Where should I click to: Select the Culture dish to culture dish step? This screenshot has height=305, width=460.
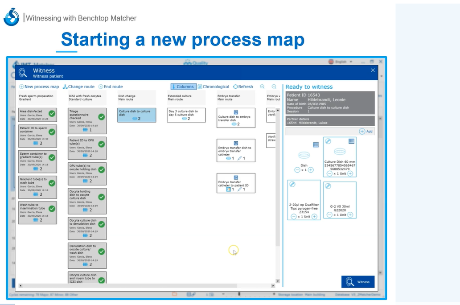point(137,115)
